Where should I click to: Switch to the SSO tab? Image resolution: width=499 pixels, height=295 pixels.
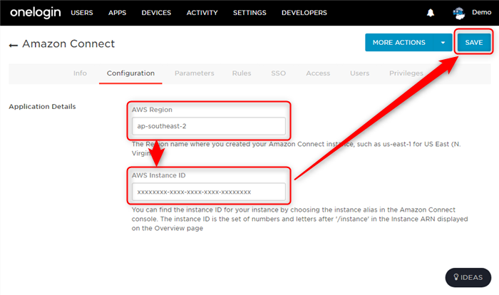[x=278, y=73]
